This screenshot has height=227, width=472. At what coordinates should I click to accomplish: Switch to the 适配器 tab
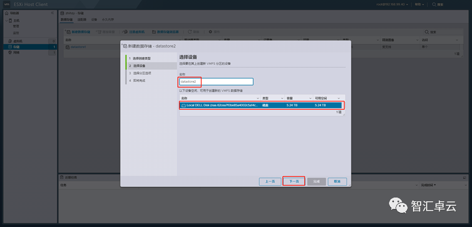[x=82, y=20]
